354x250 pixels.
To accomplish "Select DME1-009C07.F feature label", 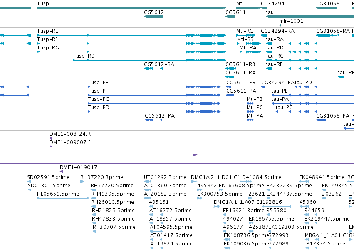I will [x=70, y=143].
